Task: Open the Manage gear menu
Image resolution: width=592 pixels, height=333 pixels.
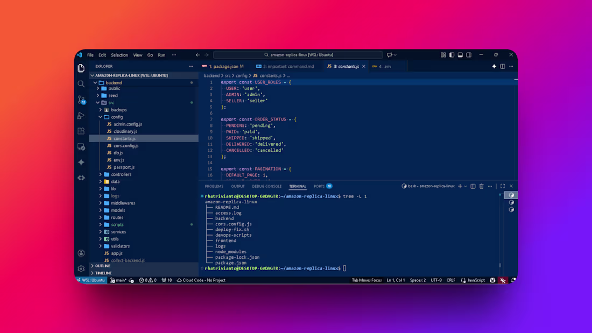Action: click(81, 269)
